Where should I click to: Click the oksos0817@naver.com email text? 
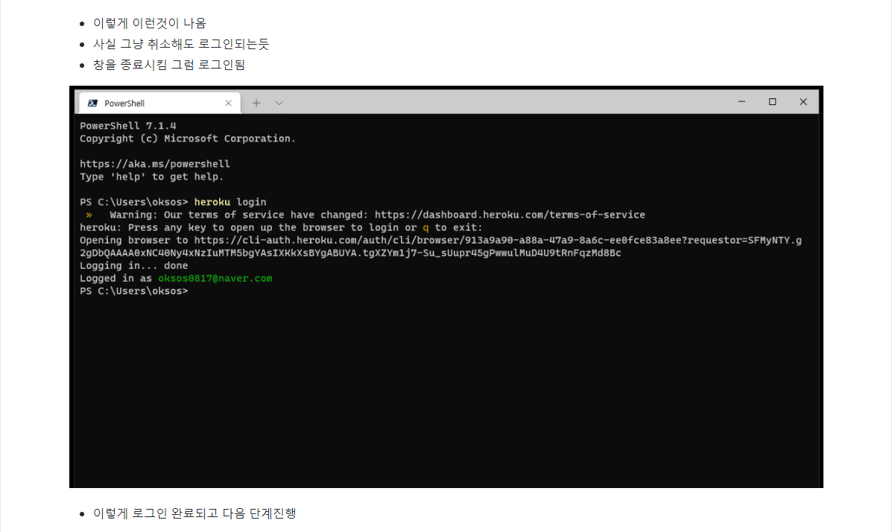(x=215, y=278)
